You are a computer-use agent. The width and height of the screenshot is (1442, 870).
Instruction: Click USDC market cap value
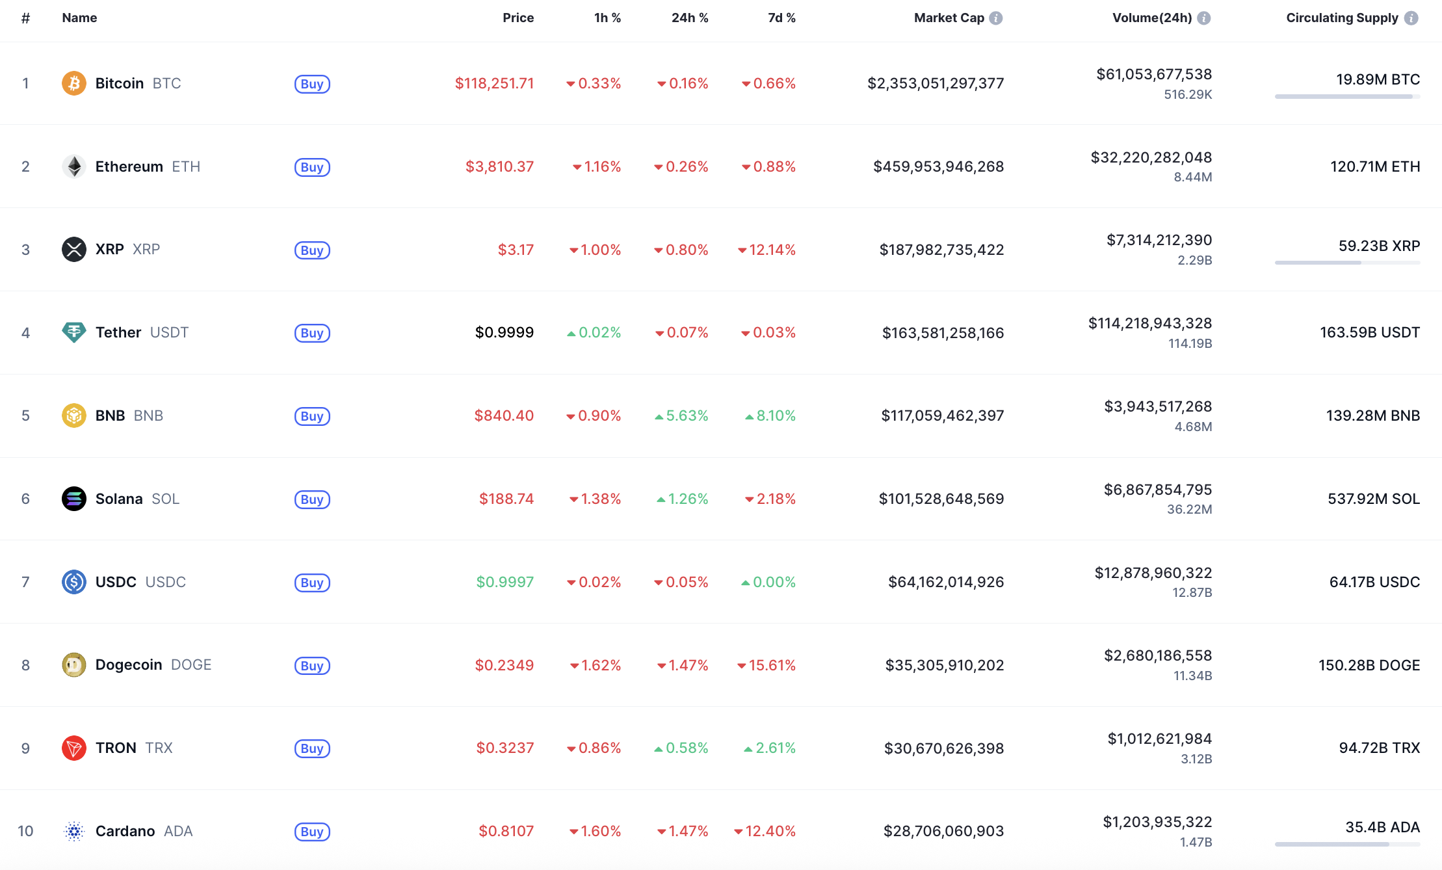(946, 582)
